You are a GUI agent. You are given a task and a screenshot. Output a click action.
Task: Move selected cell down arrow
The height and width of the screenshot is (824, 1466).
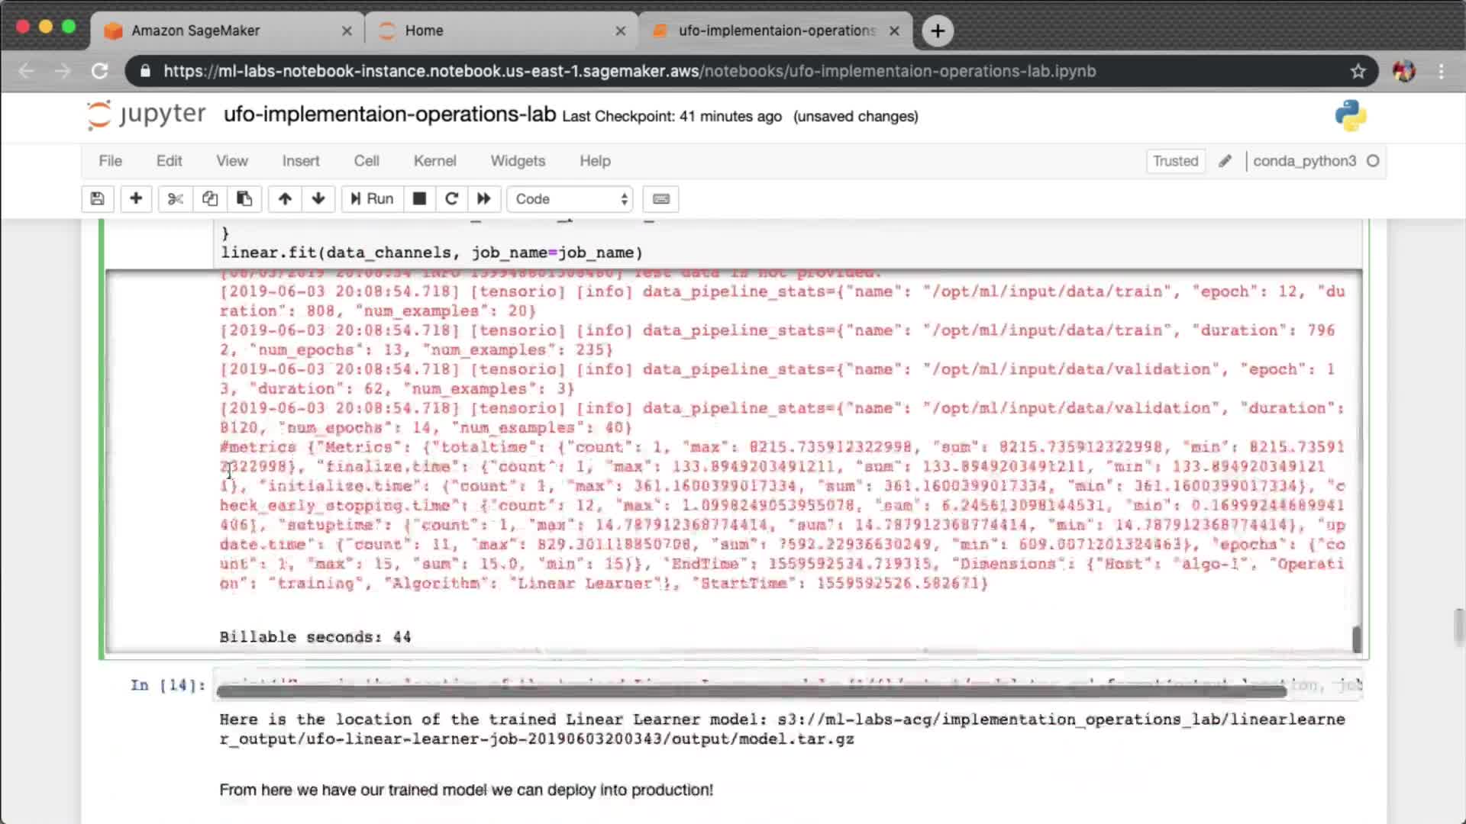pyautogui.click(x=318, y=199)
